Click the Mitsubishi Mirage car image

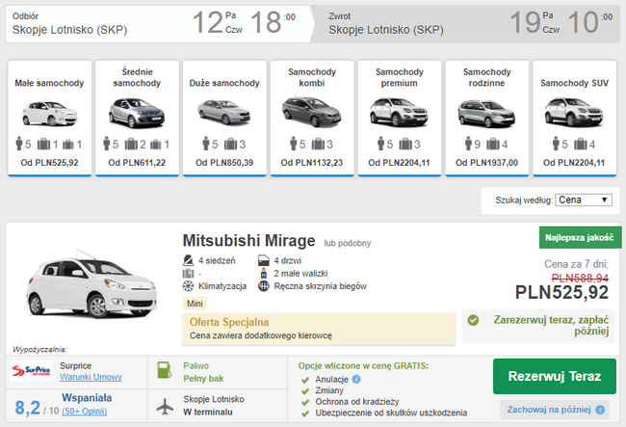point(91,283)
